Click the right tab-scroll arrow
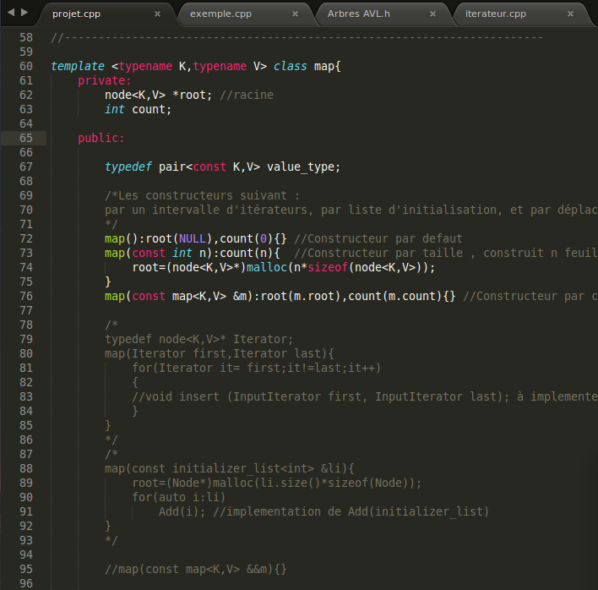598x590 pixels. coord(24,14)
